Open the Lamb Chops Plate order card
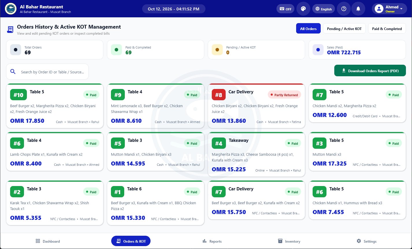 point(55,152)
